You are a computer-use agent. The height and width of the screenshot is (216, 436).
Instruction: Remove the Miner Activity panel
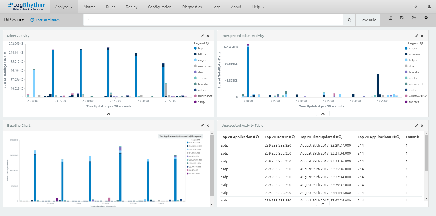pyautogui.click(x=208, y=36)
